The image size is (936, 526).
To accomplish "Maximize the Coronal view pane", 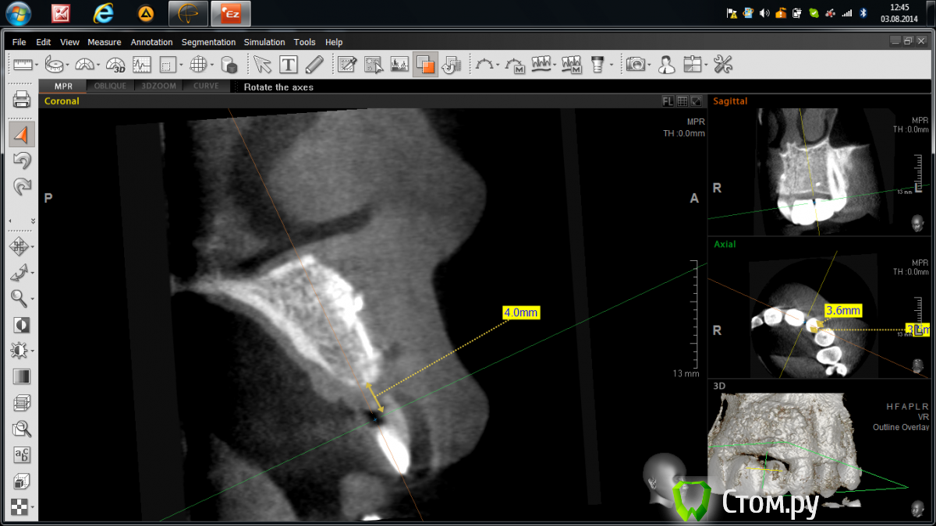I will tap(696, 101).
